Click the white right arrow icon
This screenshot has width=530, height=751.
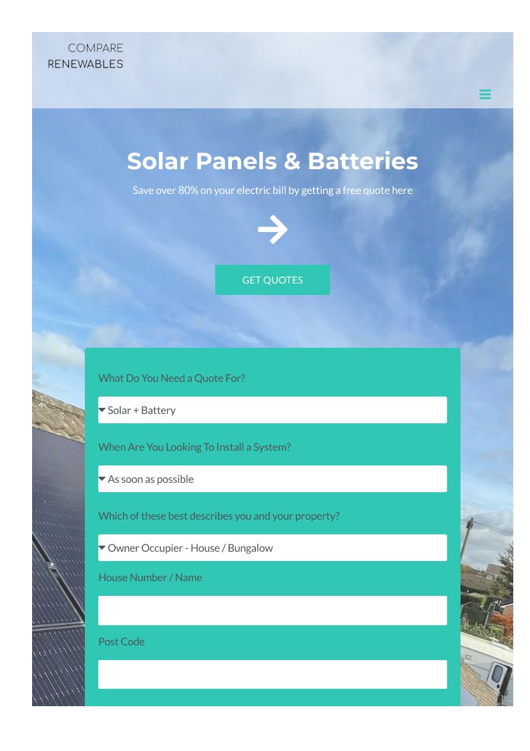[x=273, y=230]
